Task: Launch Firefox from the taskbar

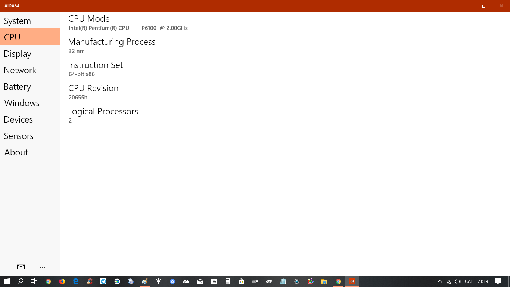Action: coord(62,281)
